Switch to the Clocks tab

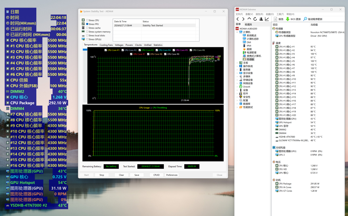coord(138,45)
